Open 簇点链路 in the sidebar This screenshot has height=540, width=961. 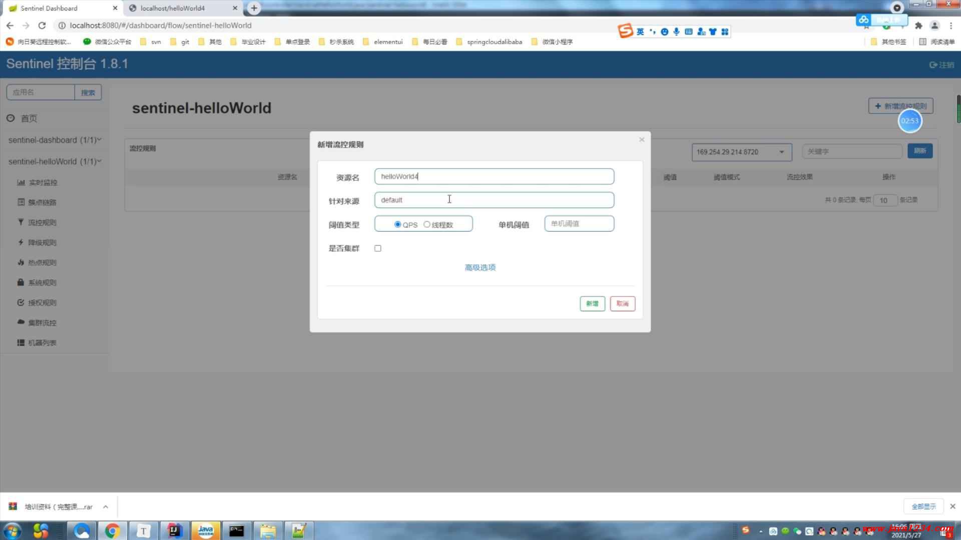pos(38,202)
